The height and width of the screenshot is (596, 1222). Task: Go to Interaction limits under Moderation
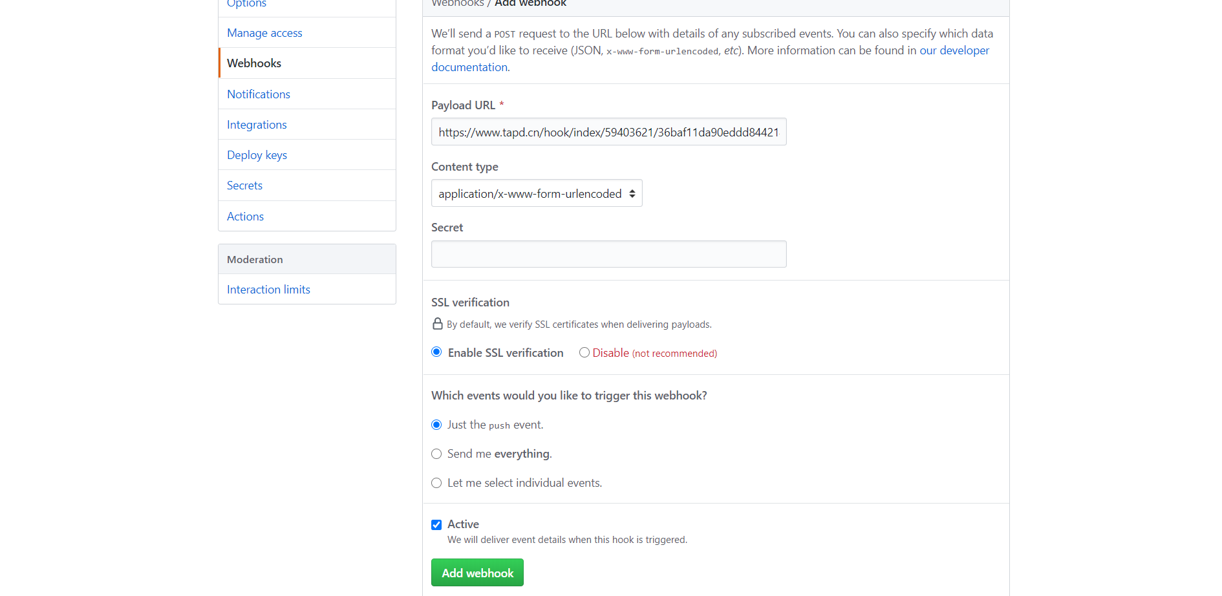pyautogui.click(x=268, y=289)
